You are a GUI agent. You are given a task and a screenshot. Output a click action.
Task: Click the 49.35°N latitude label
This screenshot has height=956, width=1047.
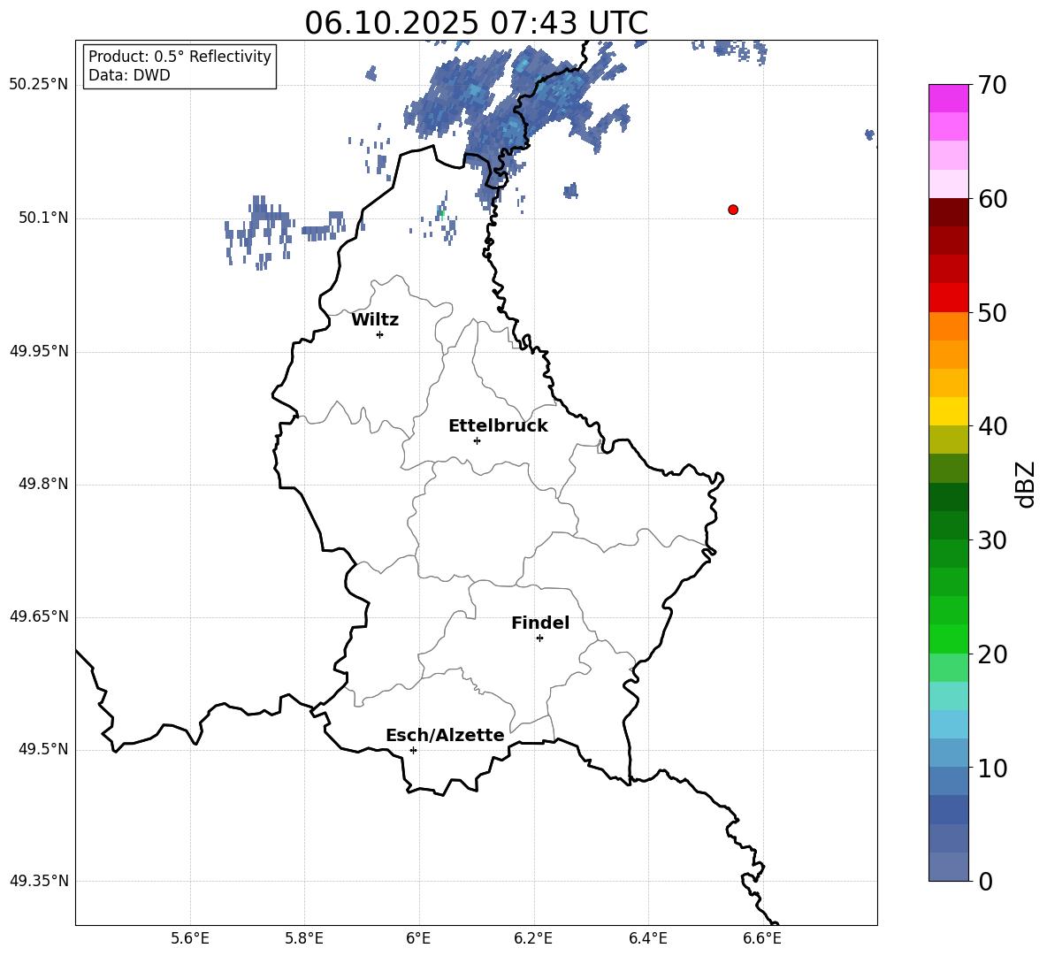click(x=39, y=881)
